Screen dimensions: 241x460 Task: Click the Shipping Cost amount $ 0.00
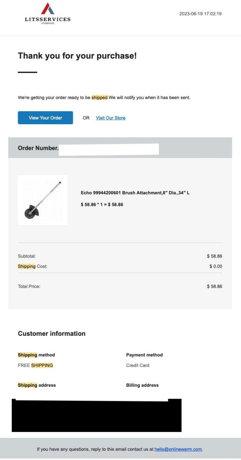click(215, 266)
